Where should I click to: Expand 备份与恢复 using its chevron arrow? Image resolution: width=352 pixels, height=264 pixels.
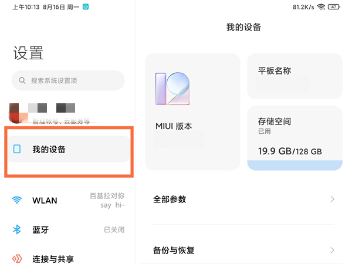click(333, 251)
